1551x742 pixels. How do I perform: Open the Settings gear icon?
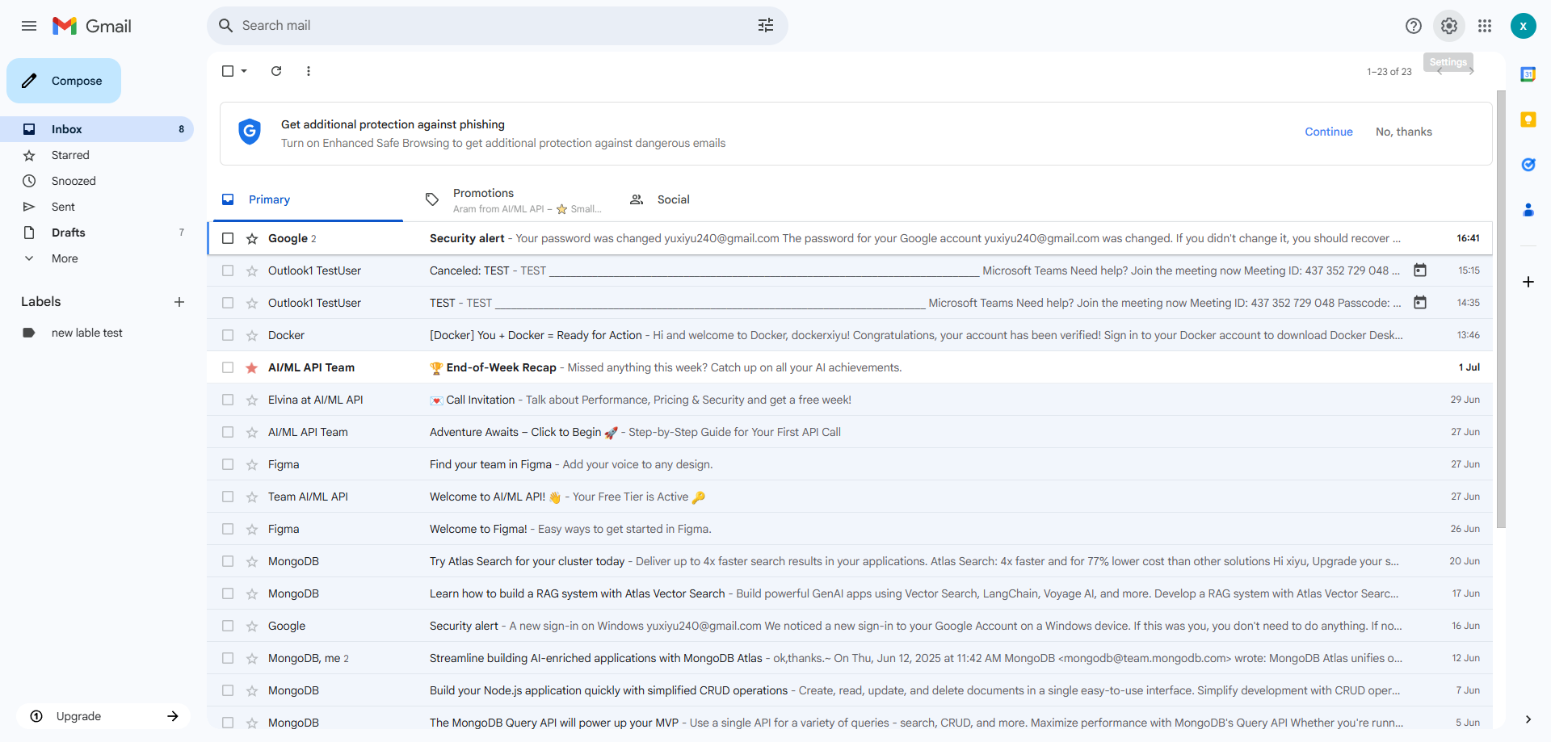click(x=1449, y=26)
